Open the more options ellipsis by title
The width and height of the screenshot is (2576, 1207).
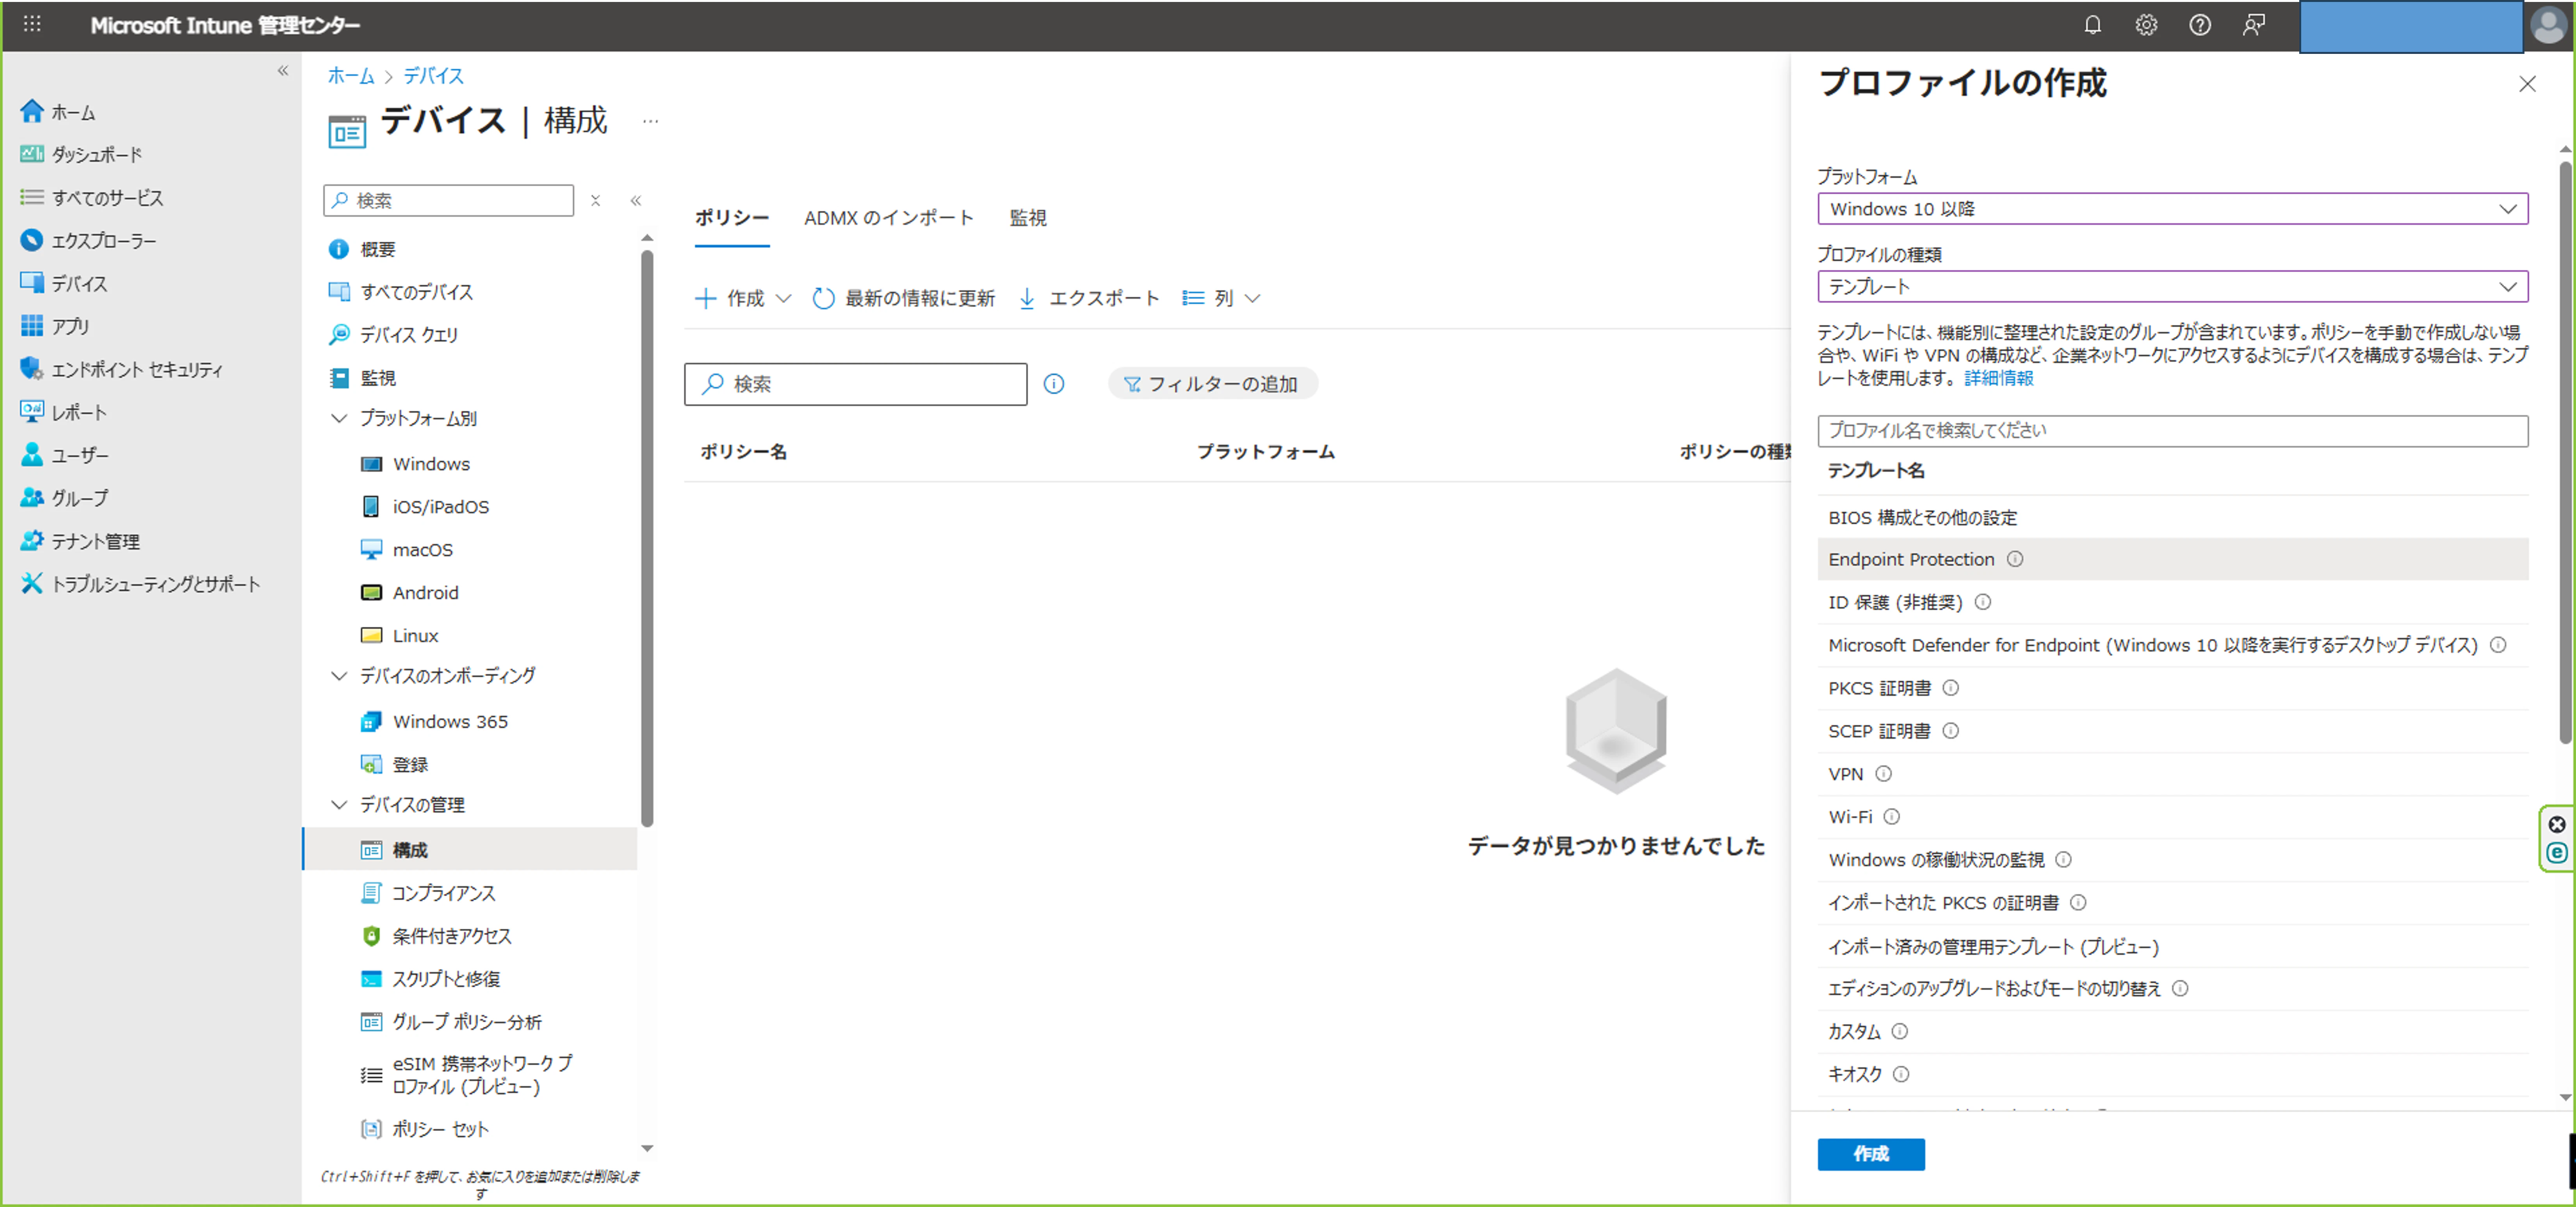pos(650,121)
